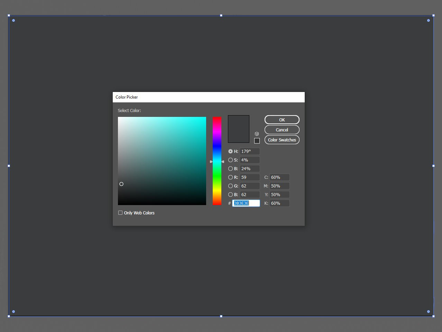Click the saturation field showing 4%
The width and height of the screenshot is (442, 332).
click(x=250, y=160)
